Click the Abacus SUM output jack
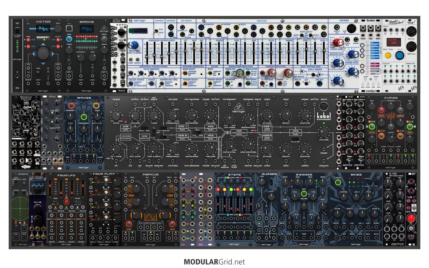 [151, 238]
